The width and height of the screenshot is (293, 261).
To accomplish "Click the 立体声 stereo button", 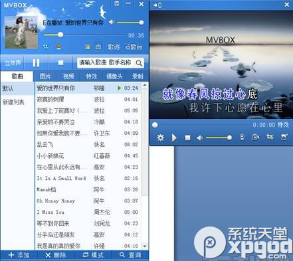I will point(13,63).
